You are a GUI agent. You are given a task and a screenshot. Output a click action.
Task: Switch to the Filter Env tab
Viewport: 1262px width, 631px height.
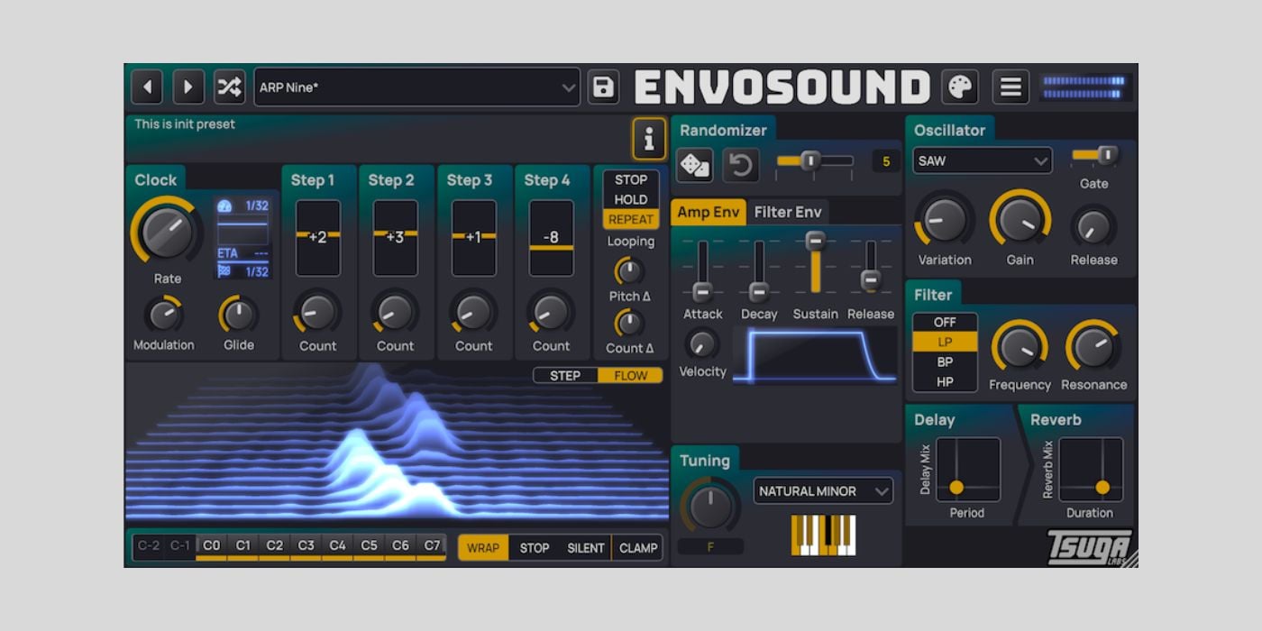787,213
